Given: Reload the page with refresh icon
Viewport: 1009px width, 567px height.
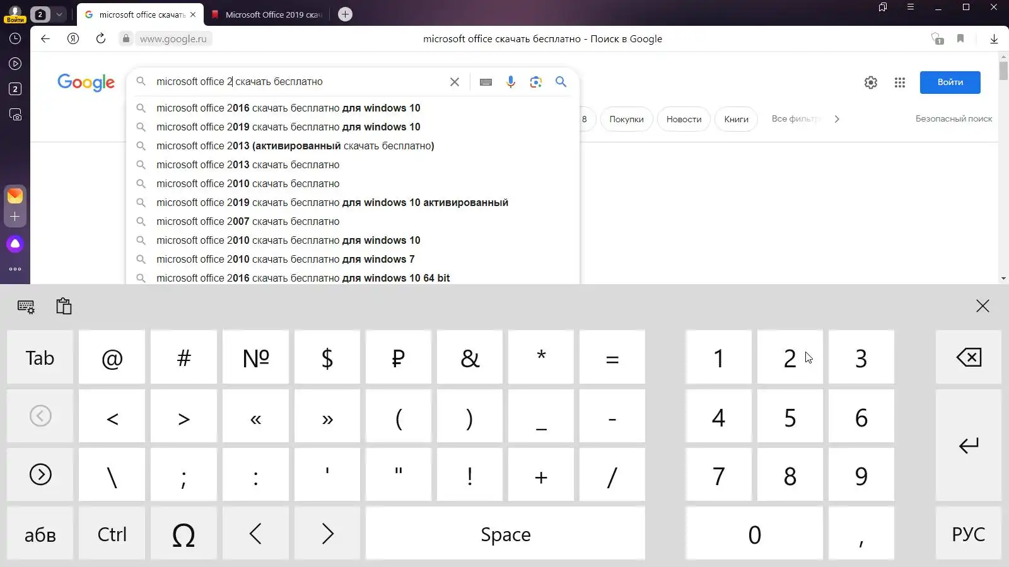Looking at the screenshot, I should (101, 38).
